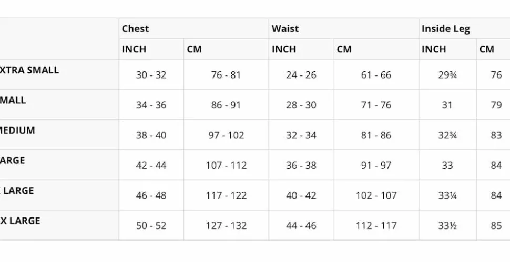This screenshot has height=262, width=510.
Task: Click waist cm value 91 - 97
Action: [376, 166]
